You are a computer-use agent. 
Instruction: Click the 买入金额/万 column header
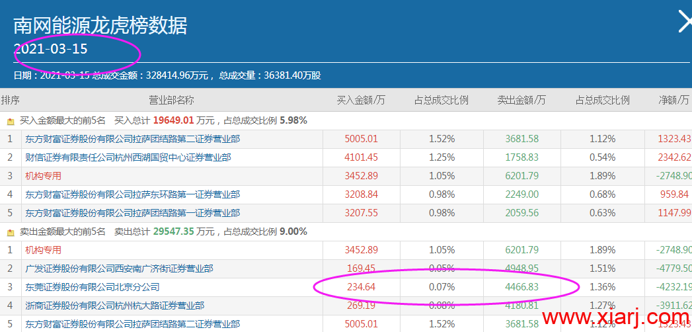coord(361,101)
